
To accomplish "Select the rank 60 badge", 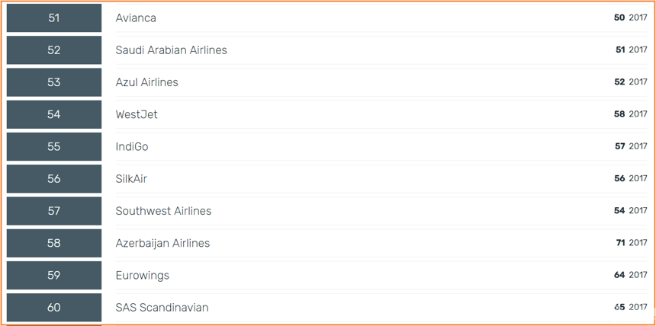I will tap(54, 308).
